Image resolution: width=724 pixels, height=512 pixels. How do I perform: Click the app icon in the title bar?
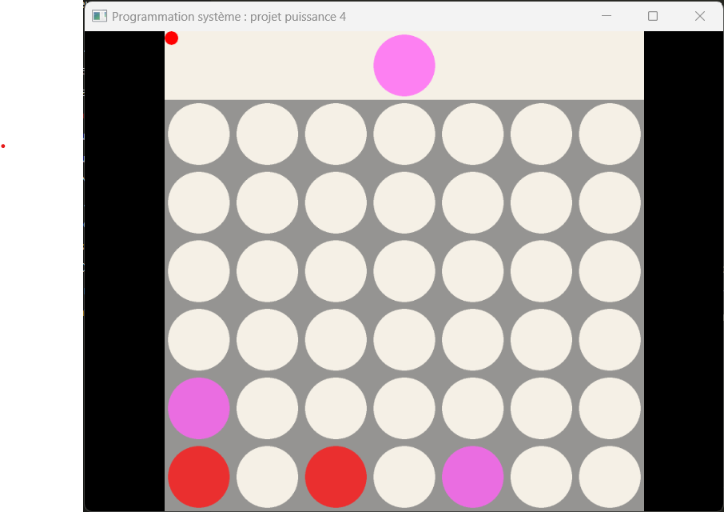(x=99, y=16)
